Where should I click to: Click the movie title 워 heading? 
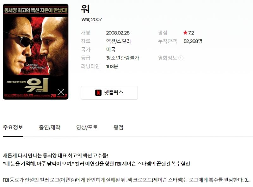[85, 9]
